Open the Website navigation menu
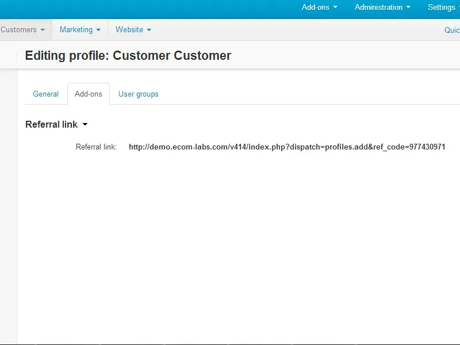 pyautogui.click(x=129, y=30)
